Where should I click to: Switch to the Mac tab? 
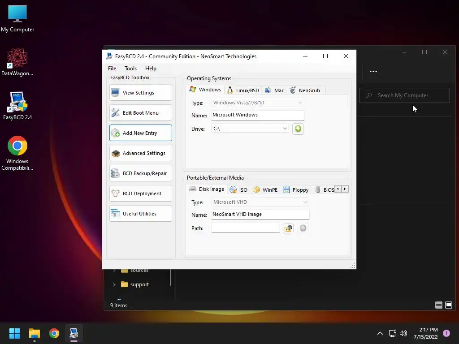coord(274,90)
